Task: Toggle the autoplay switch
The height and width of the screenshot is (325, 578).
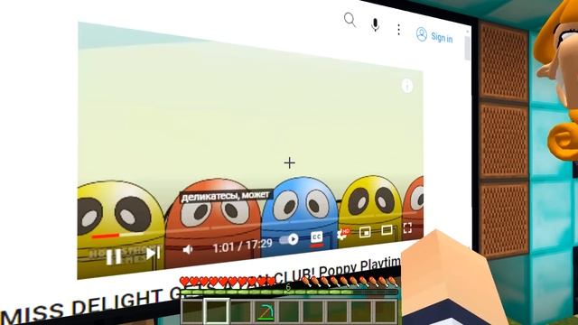Action: (289, 239)
